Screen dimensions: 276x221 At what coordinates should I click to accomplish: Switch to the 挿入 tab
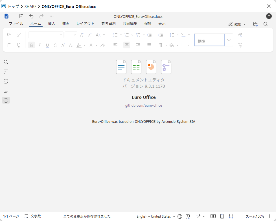tap(52, 24)
